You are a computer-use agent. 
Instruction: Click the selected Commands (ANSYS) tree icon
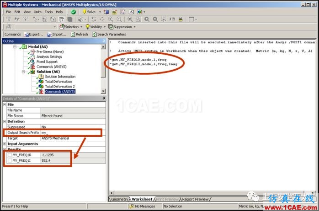coord(41,92)
